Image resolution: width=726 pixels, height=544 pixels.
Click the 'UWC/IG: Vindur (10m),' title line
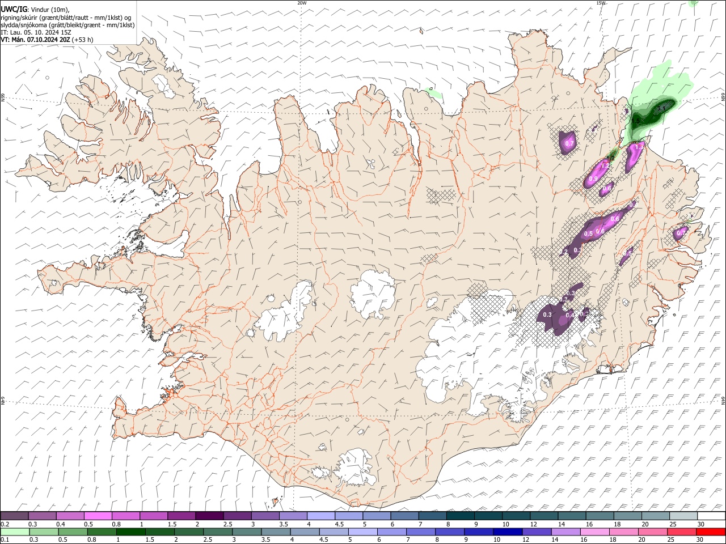point(35,10)
